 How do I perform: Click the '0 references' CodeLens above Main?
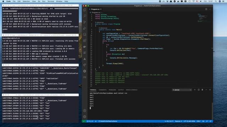tap(103, 28)
